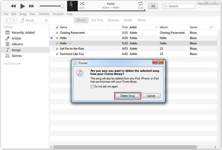Click the iTunes logo in dialog title bar

coord(75,63)
